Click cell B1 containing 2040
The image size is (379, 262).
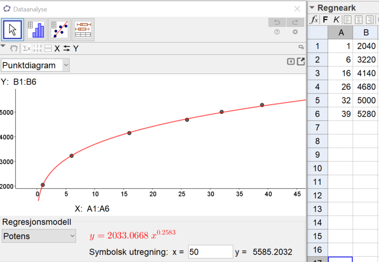click(x=365, y=46)
